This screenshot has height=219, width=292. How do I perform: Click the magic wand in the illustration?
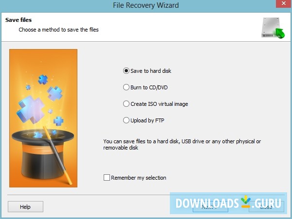coord(57,155)
